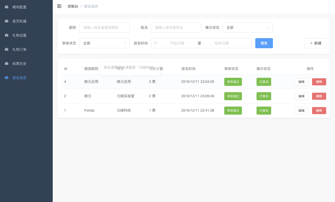Image resolution: width=335 pixels, height=202 pixels.
Task: Click 已激活 tag in the Fonda row
Action: coord(264,111)
